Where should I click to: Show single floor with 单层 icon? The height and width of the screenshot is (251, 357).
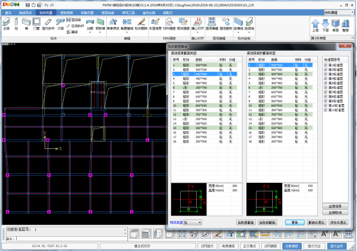click(x=335, y=25)
